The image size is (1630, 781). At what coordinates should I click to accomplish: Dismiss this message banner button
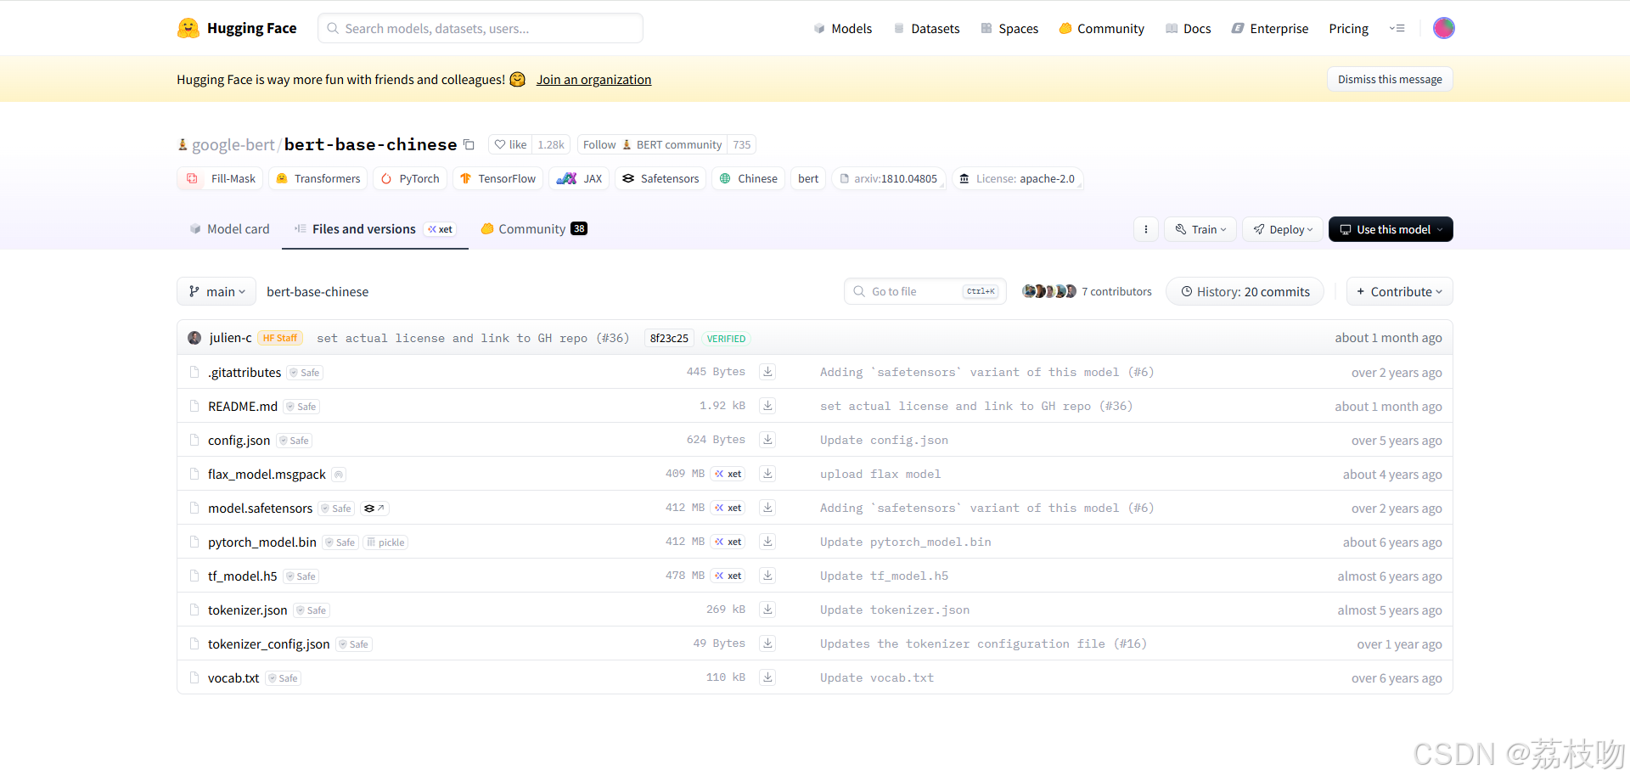pos(1390,79)
